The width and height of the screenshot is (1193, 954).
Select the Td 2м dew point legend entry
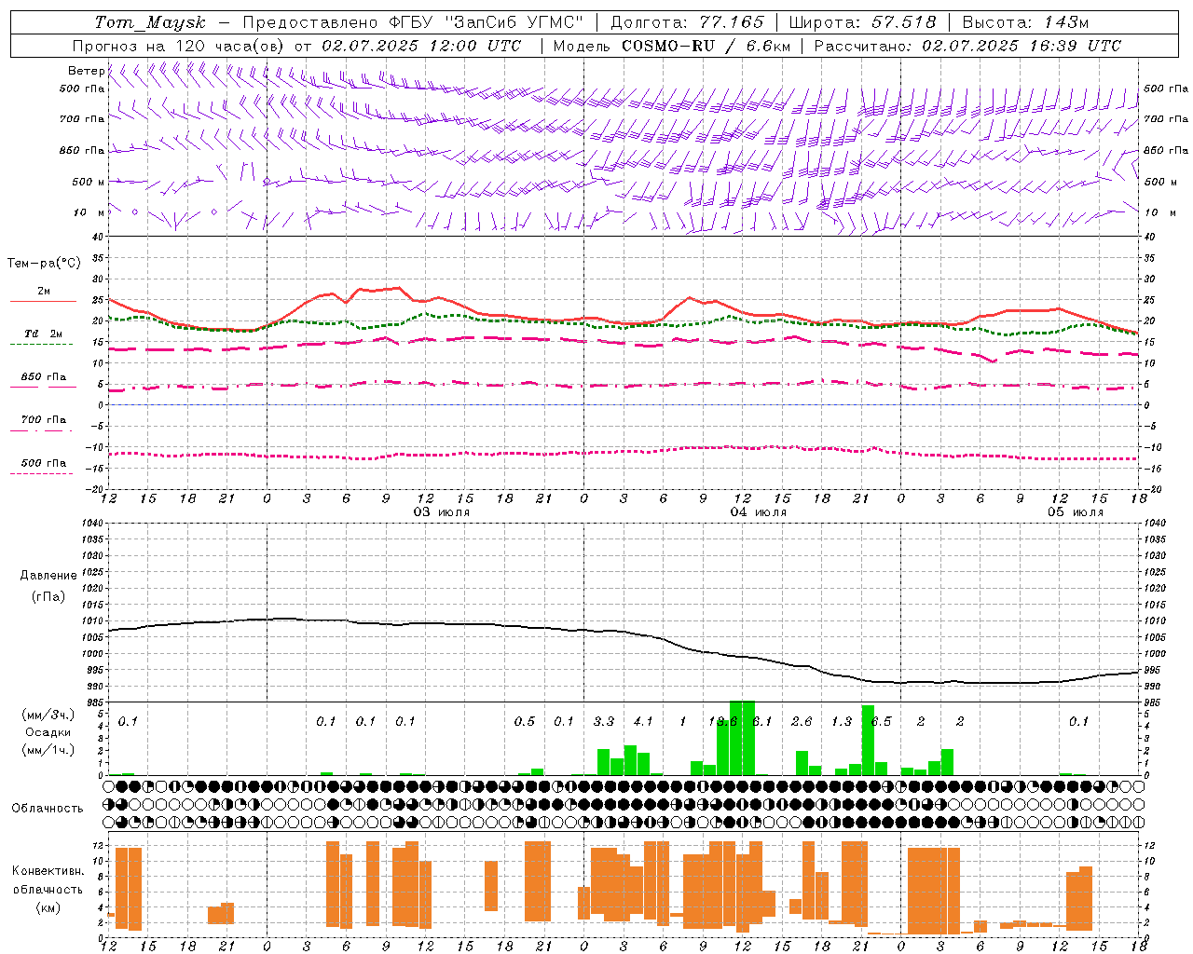click(x=43, y=334)
